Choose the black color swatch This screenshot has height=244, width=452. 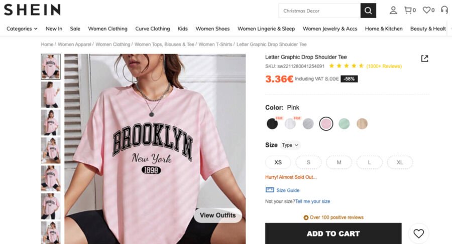point(272,124)
